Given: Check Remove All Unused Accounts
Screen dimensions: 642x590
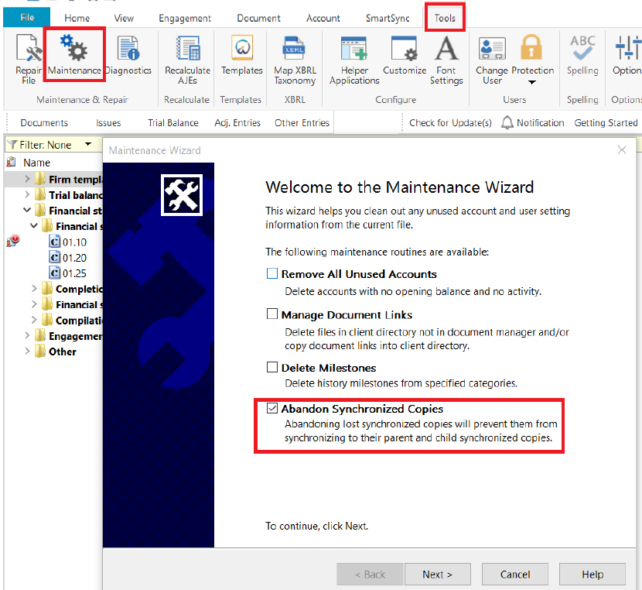Looking at the screenshot, I should (x=271, y=273).
